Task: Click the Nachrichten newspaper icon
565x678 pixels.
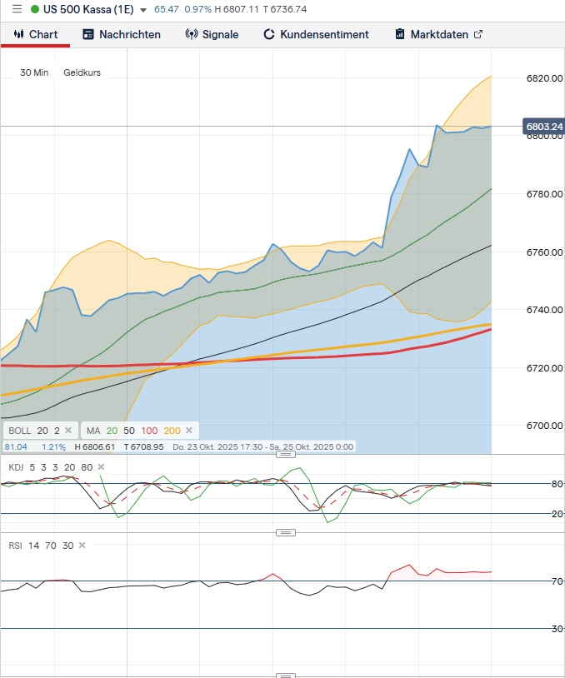Action: point(88,35)
